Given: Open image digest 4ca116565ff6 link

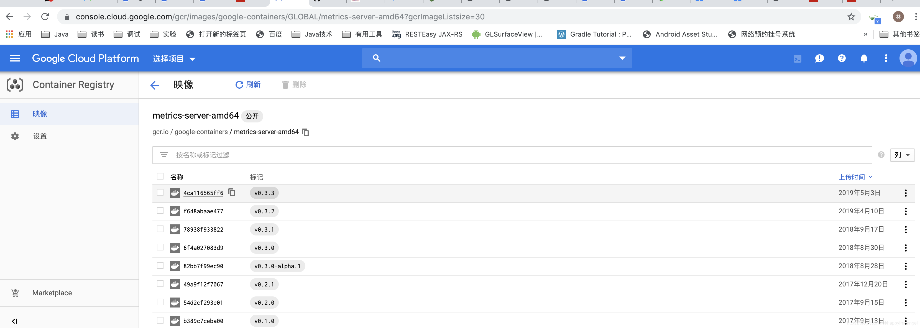Looking at the screenshot, I should [x=203, y=193].
